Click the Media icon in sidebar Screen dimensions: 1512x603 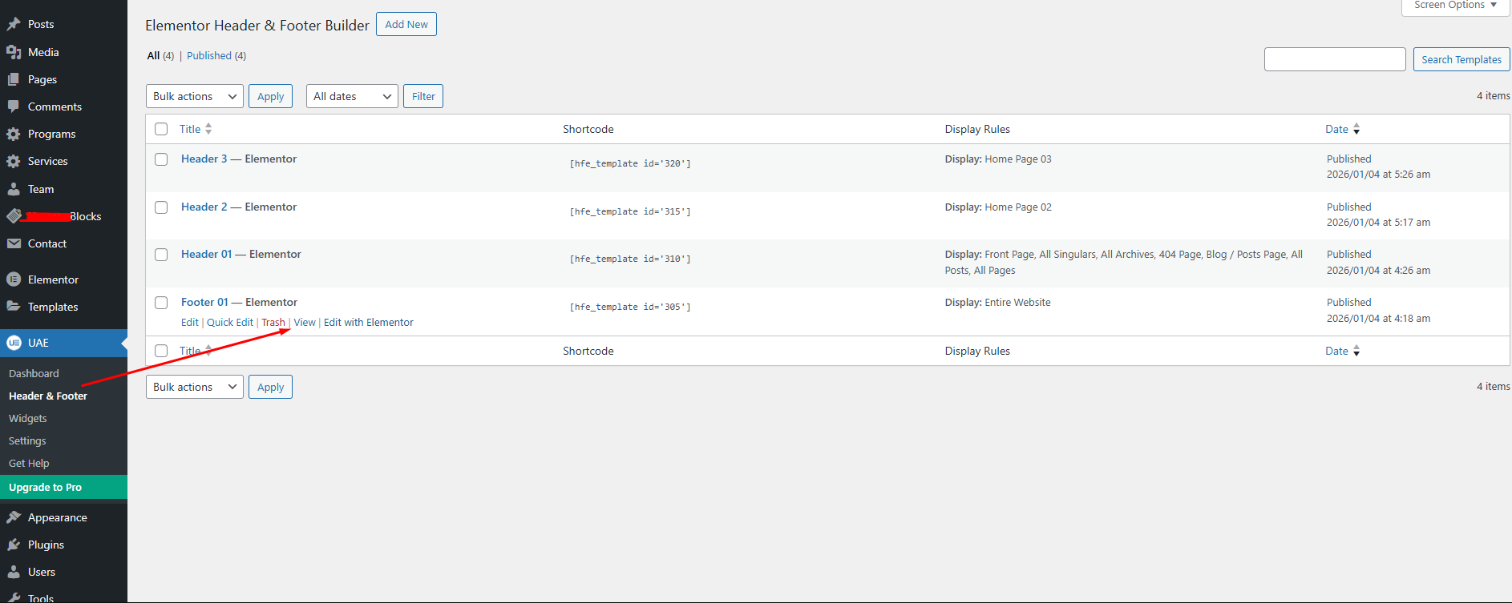(x=14, y=52)
